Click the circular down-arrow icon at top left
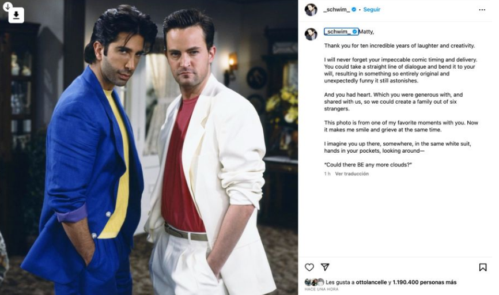 pyautogui.click(x=7, y=6)
